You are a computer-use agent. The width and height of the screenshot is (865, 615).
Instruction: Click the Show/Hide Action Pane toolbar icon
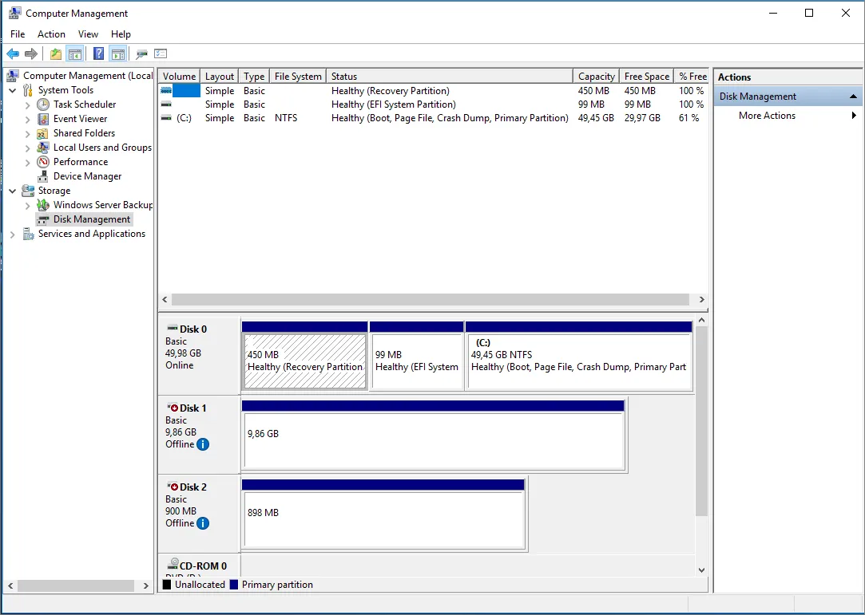click(x=118, y=54)
